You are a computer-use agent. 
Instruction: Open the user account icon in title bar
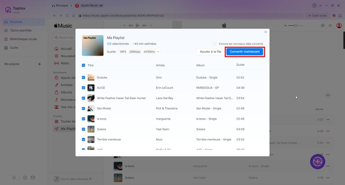pyautogui.click(x=314, y=6)
